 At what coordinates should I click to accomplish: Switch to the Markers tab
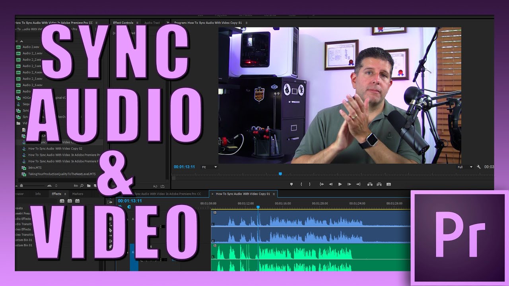pos(78,194)
